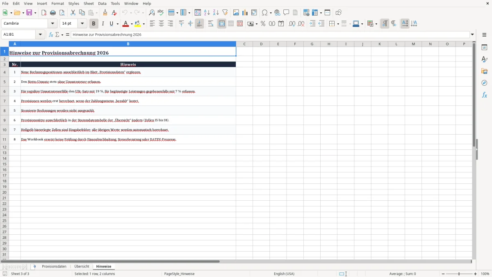Click column header C
This screenshot has height=277, width=492.
[244, 44]
